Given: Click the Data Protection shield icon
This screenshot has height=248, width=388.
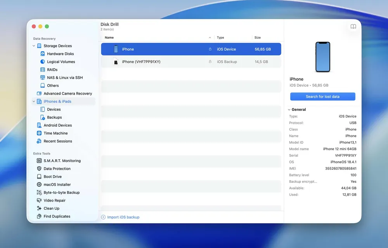Looking at the screenshot, I should pos(39,169).
